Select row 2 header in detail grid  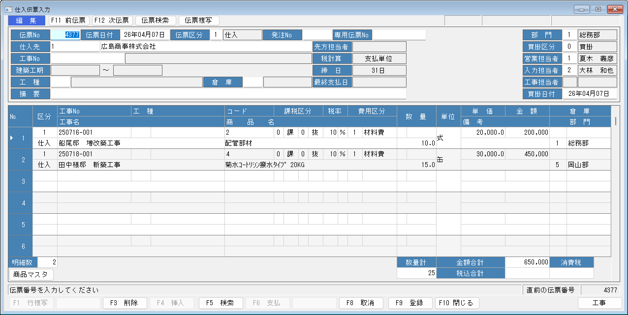click(20, 160)
